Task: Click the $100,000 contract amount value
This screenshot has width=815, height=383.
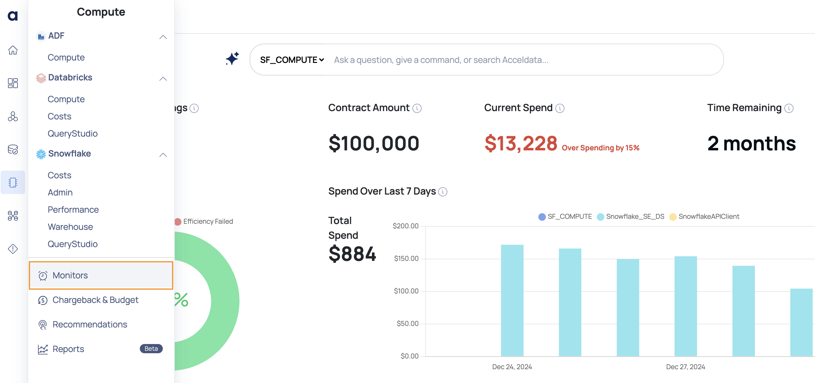Action: 374,143
